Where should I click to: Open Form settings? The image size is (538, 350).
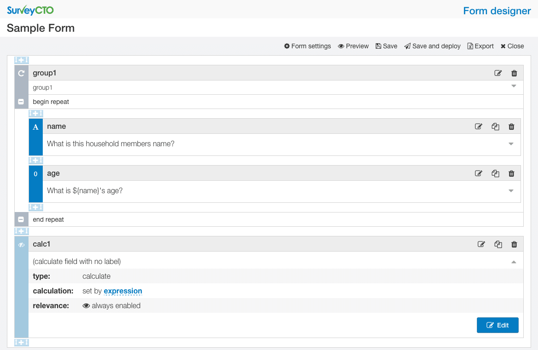tap(308, 46)
